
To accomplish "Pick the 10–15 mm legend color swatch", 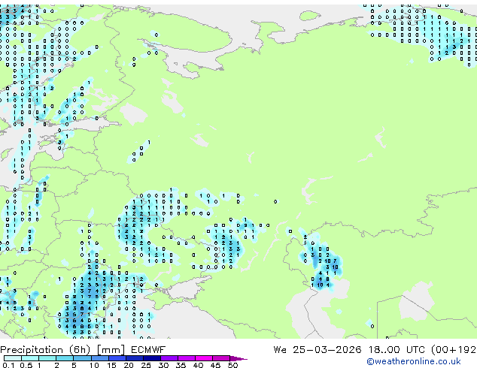I will point(100,358).
